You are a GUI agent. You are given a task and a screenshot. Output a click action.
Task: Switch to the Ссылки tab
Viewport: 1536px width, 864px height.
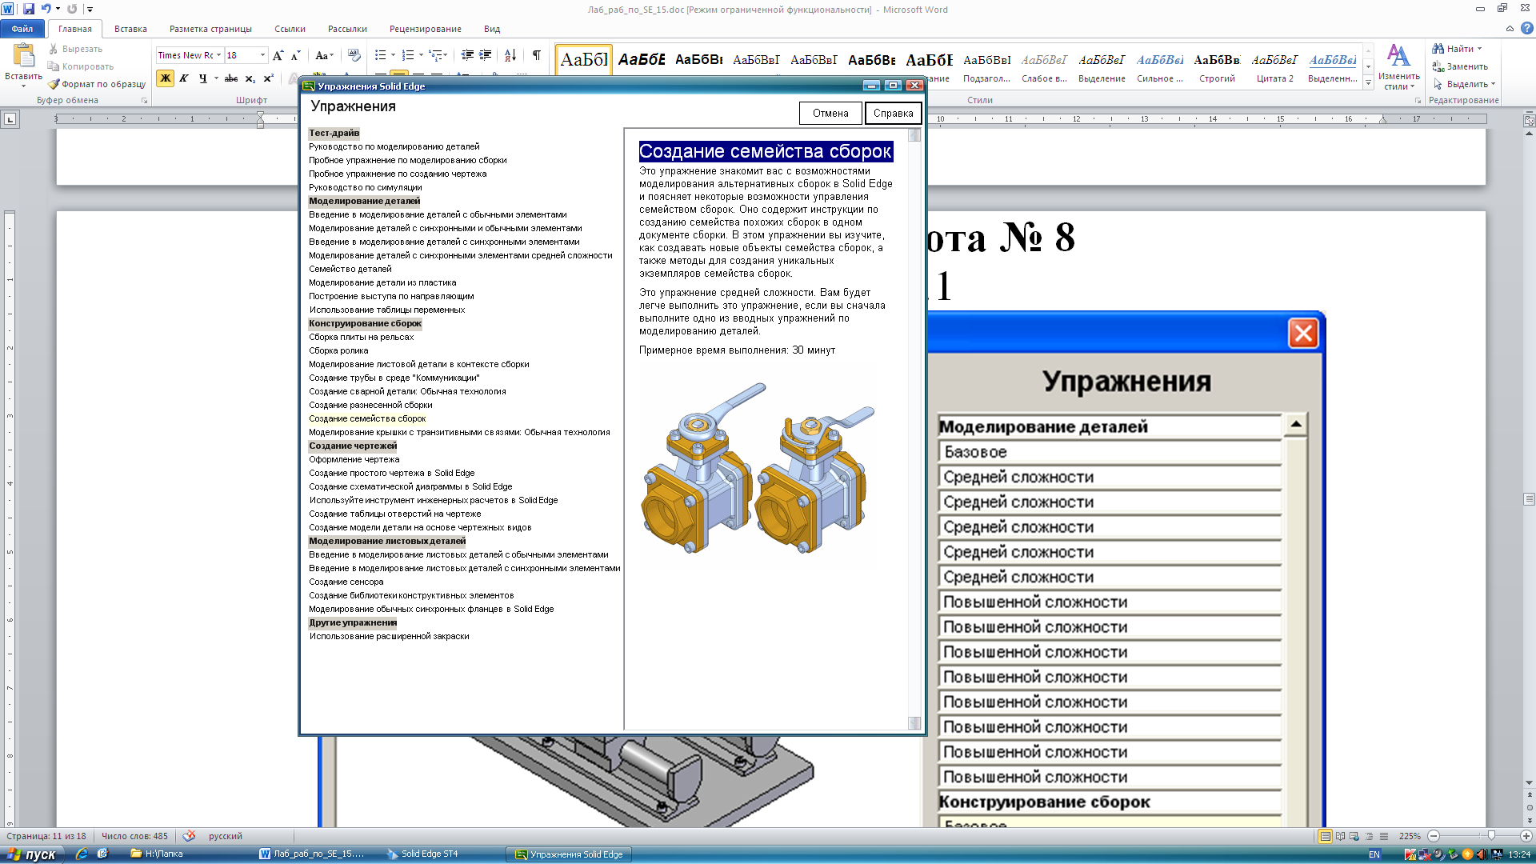(290, 29)
